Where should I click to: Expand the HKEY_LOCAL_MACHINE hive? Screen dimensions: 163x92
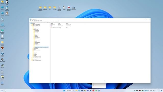[x=31, y=58]
